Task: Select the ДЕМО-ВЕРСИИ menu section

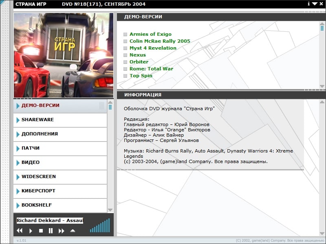Action: [60, 106]
